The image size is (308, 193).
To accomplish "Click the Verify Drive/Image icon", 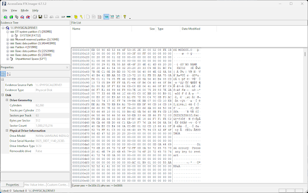I will [x=63, y=17].
